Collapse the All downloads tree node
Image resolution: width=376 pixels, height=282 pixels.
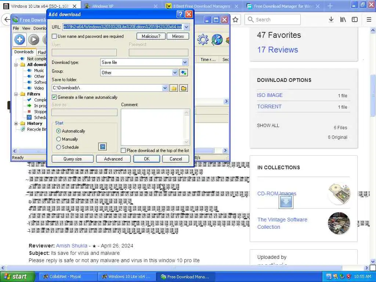[16, 65]
